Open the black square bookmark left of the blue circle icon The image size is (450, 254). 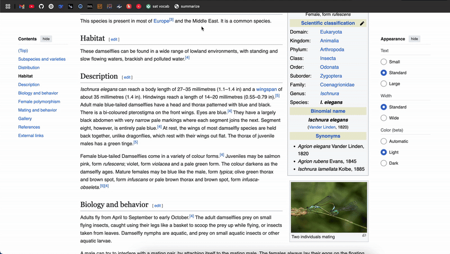(70, 6)
